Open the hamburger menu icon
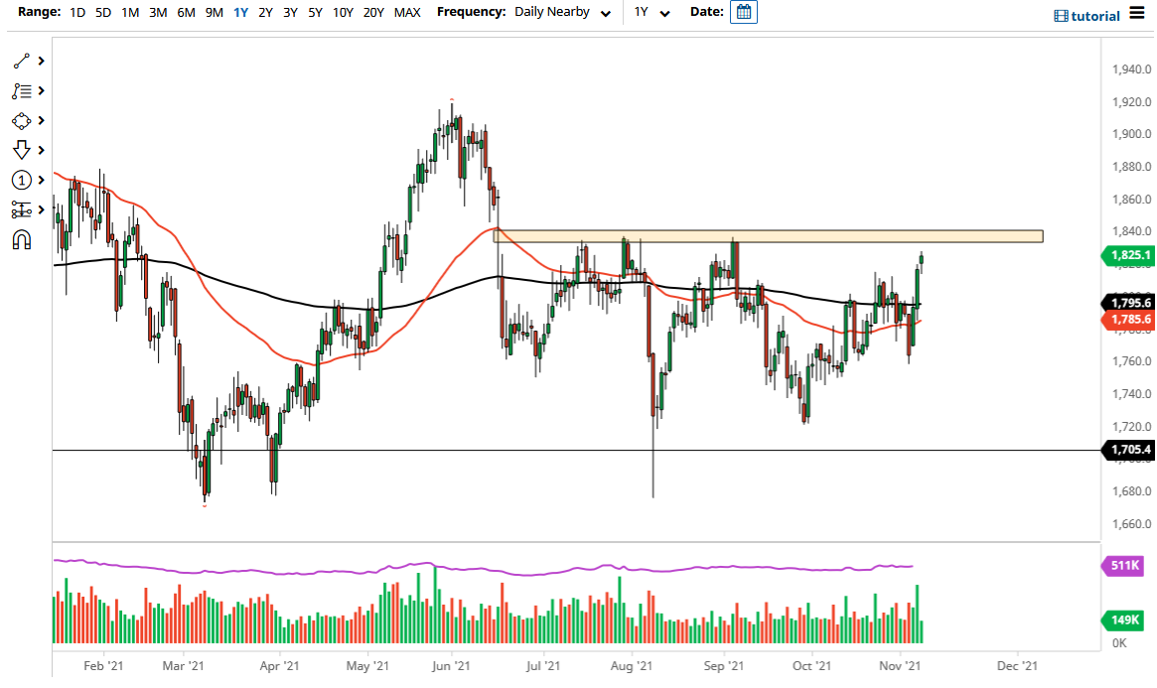 tap(1137, 13)
